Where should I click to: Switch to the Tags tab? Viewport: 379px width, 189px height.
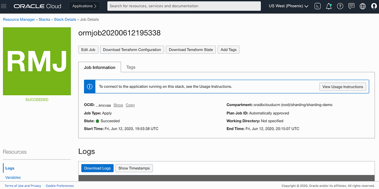point(131,67)
